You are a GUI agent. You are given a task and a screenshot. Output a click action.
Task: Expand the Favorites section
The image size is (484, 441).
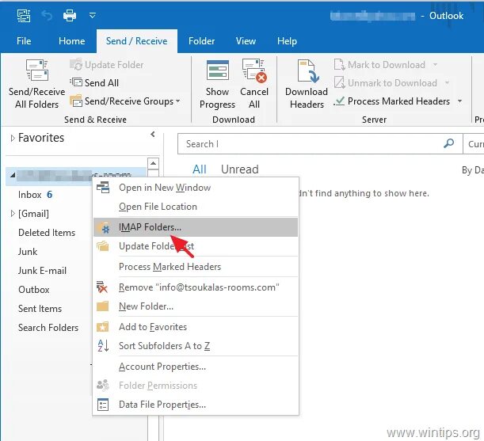coord(13,138)
